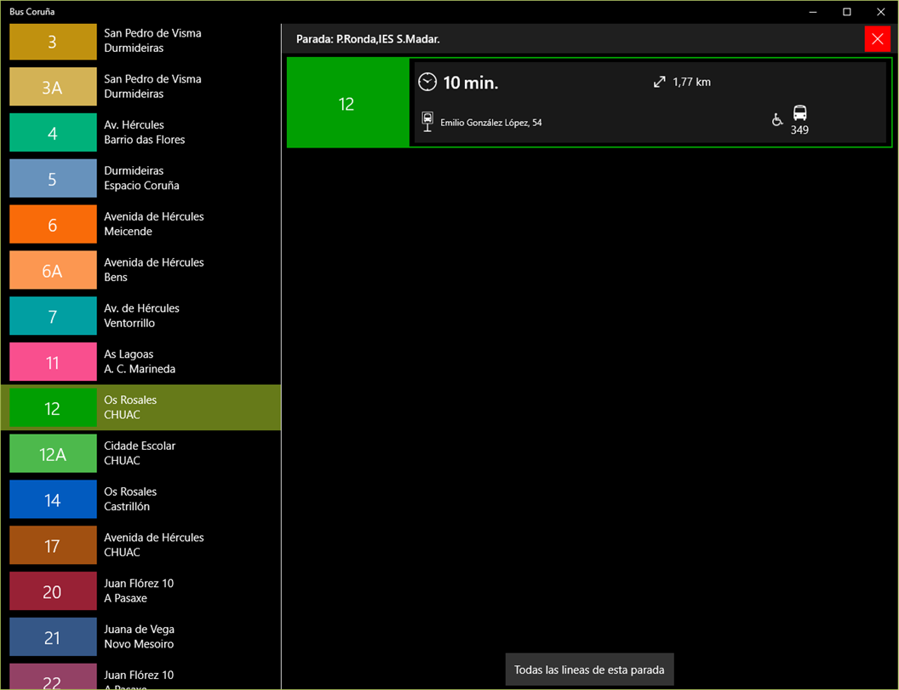Select line 6 Meicende
Viewport: 899px width, 690px height.
(x=141, y=224)
